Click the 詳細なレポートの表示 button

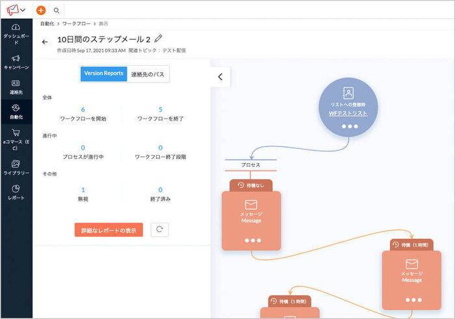(x=109, y=230)
